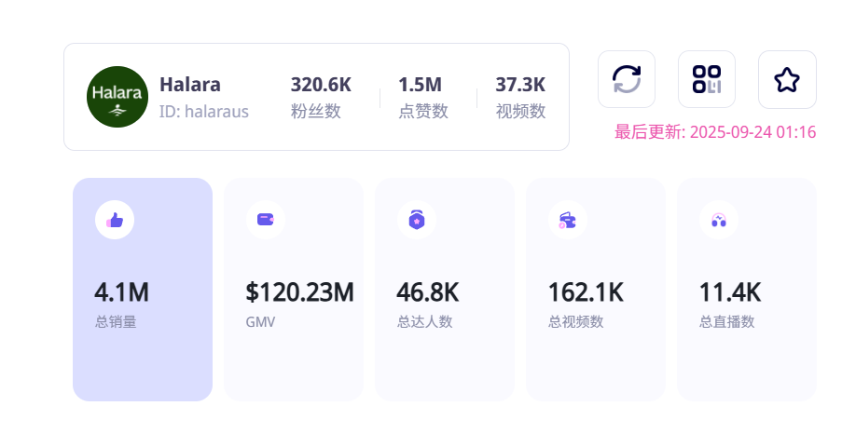
Task: Click the ID: halaraus text
Action: pyautogui.click(x=204, y=112)
